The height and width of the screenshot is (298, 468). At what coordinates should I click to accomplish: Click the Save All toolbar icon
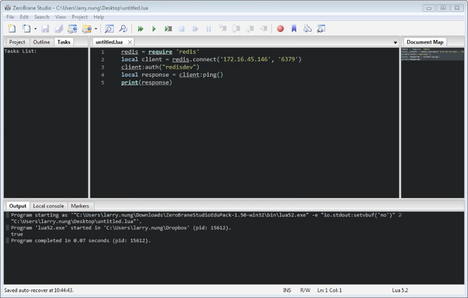pos(59,29)
